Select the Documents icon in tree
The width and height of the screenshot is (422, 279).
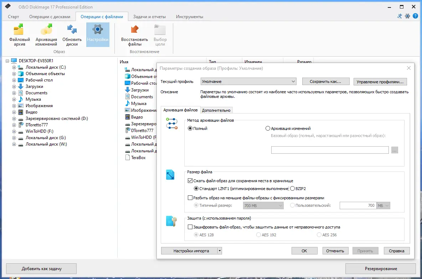[x=20, y=93]
